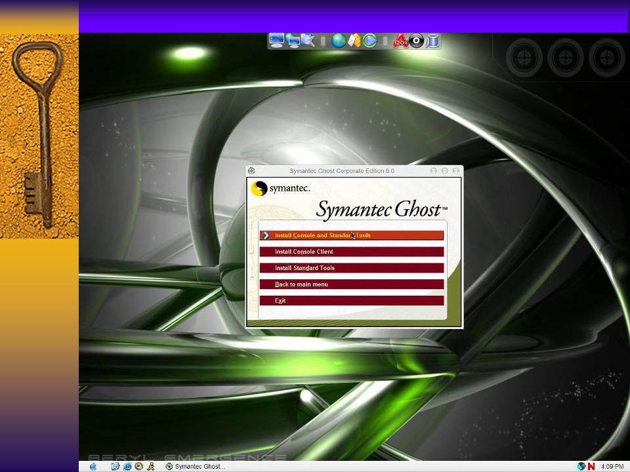Viewport: 630px width, 472px height.
Task: Launch the magnifier search icon in the dock
Action: coord(308,41)
